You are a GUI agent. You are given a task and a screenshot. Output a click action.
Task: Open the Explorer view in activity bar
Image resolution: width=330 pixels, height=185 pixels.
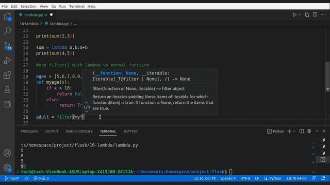point(7,16)
